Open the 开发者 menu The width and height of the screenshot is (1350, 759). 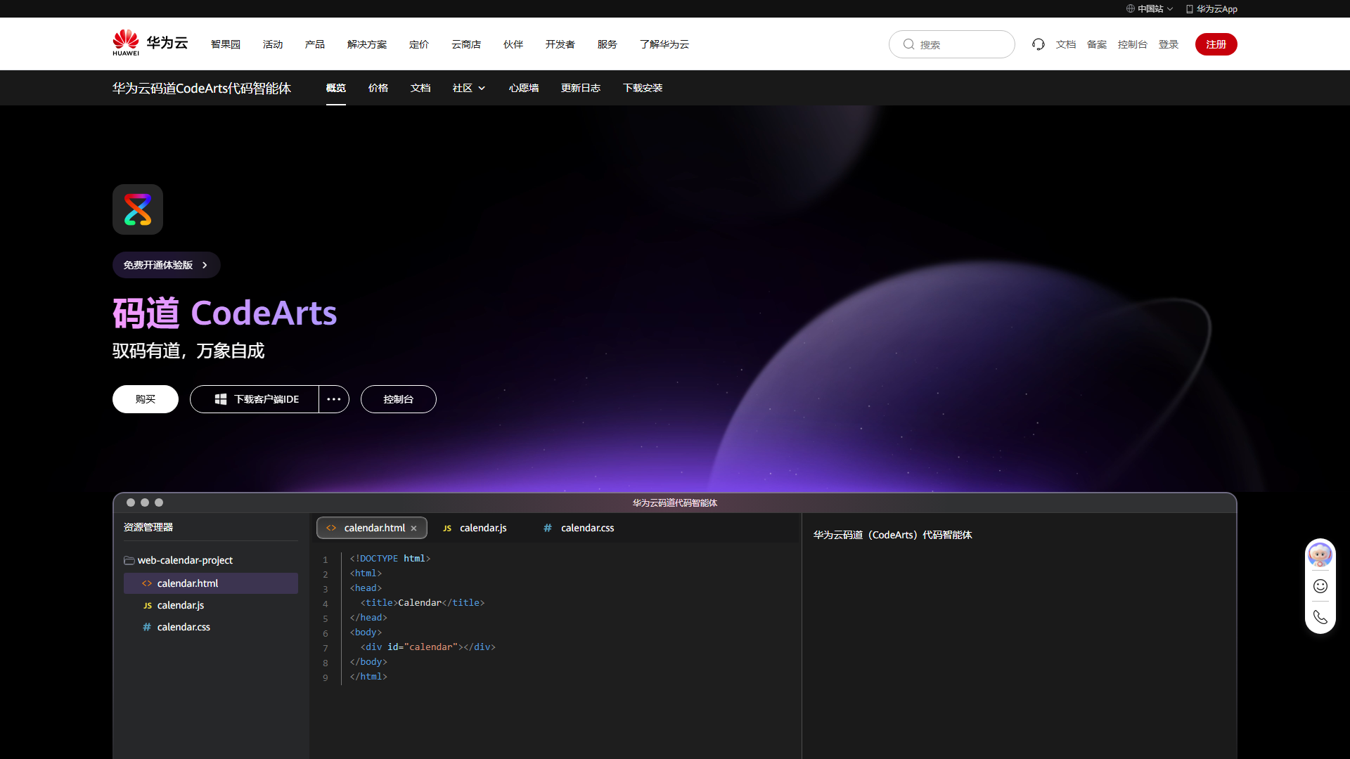click(x=560, y=44)
